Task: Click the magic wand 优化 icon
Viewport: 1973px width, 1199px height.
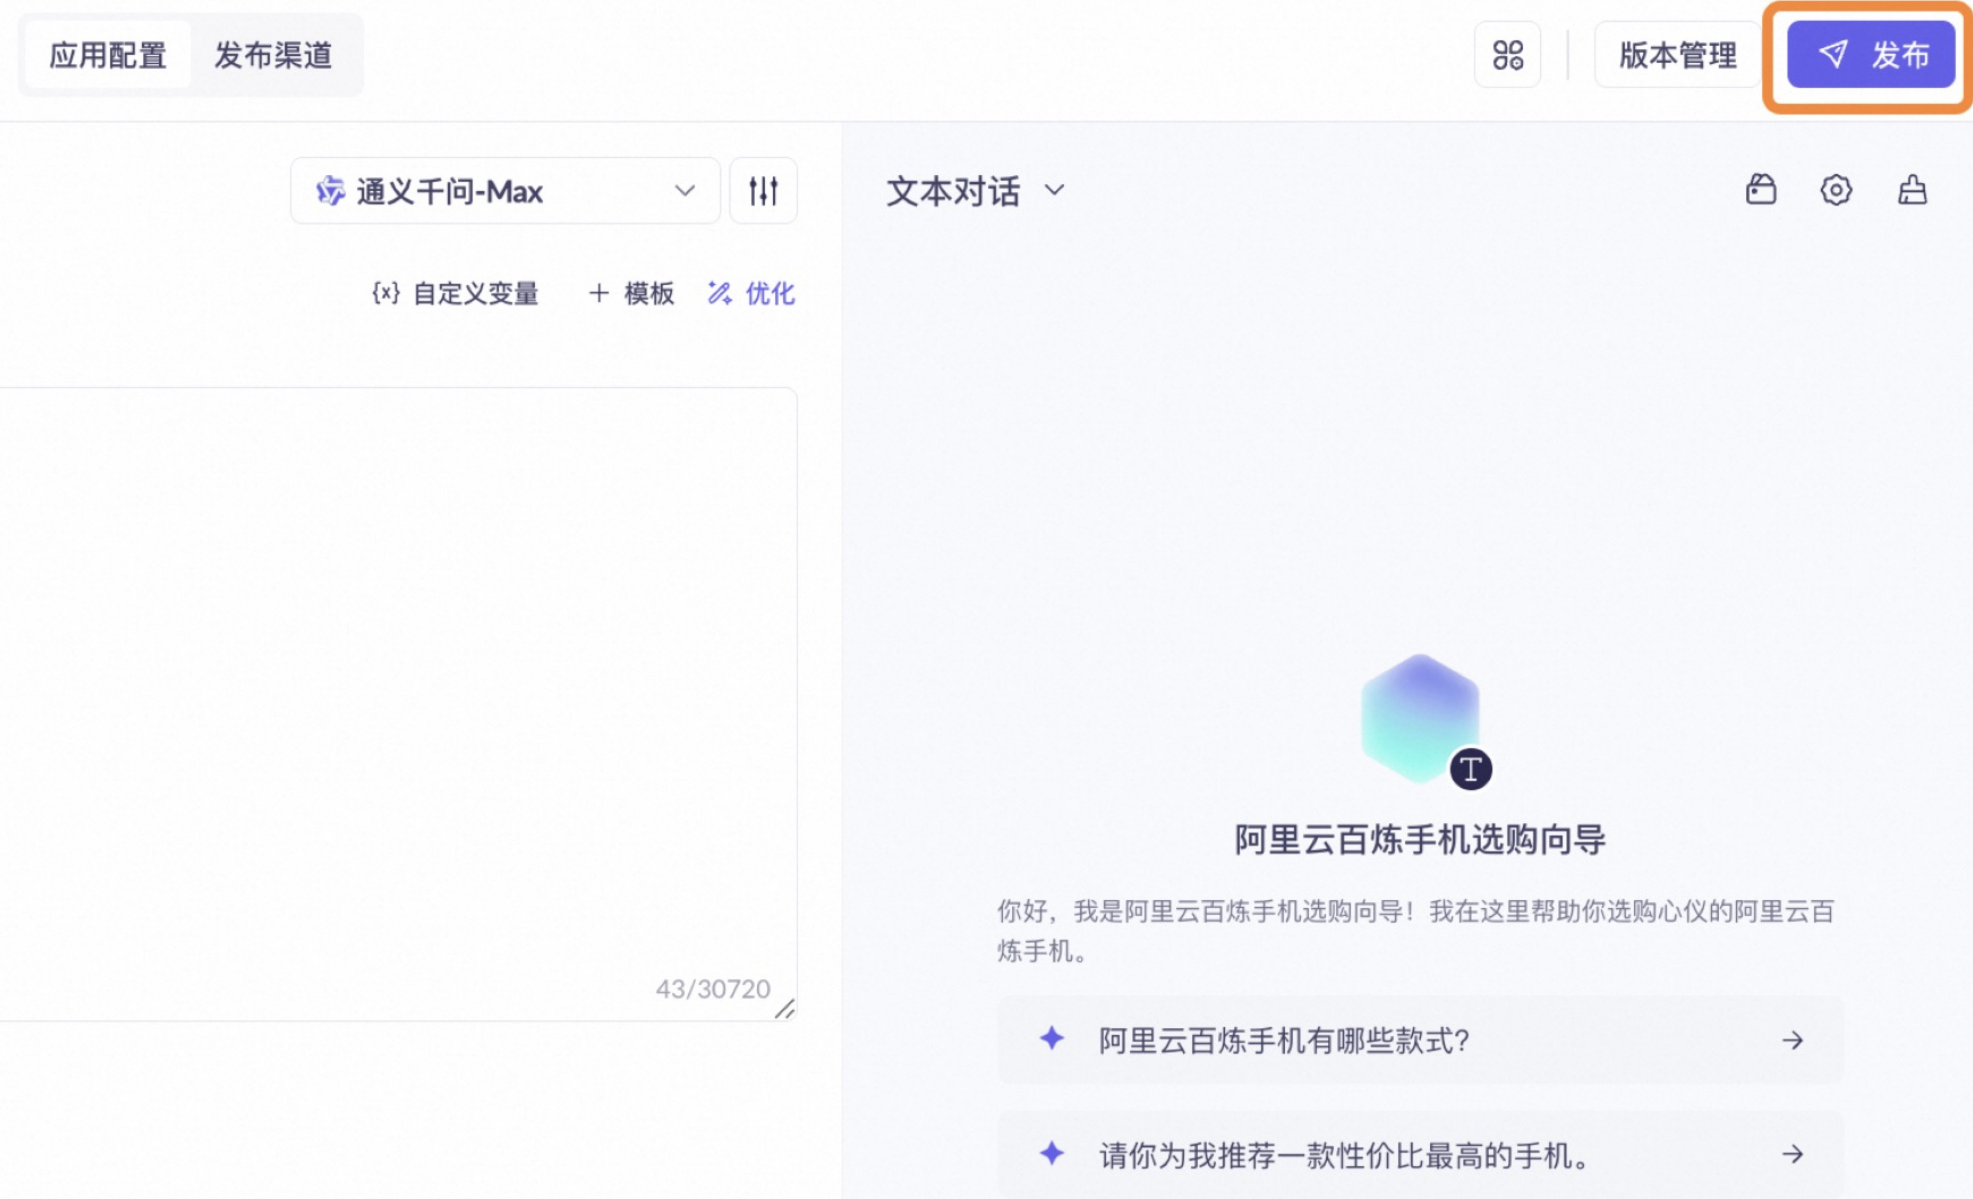Action: click(719, 293)
